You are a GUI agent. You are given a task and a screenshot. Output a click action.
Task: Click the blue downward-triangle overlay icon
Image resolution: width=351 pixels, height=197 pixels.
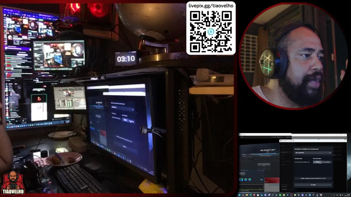(x=241, y=179)
